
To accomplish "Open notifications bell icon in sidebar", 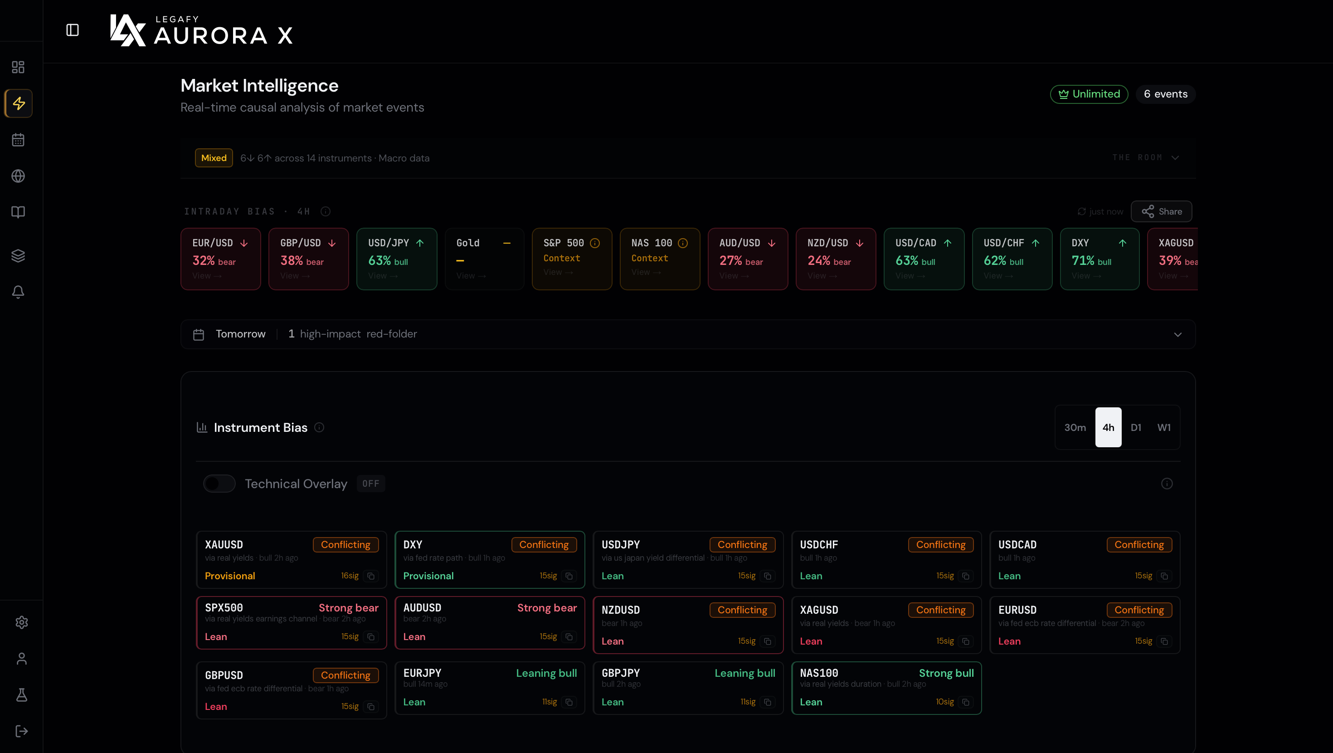I will point(18,292).
